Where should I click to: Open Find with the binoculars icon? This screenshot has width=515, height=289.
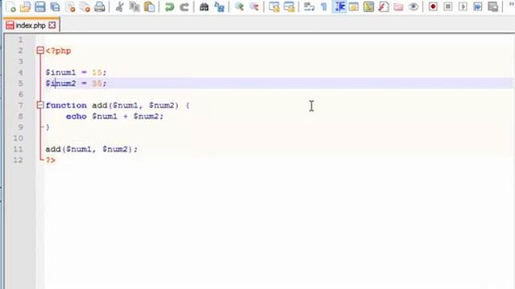pyautogui.click(x=204, y=6)
